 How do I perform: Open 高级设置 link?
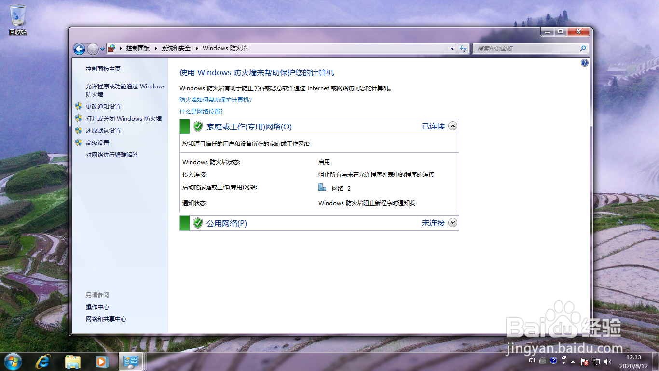(97, 143)
